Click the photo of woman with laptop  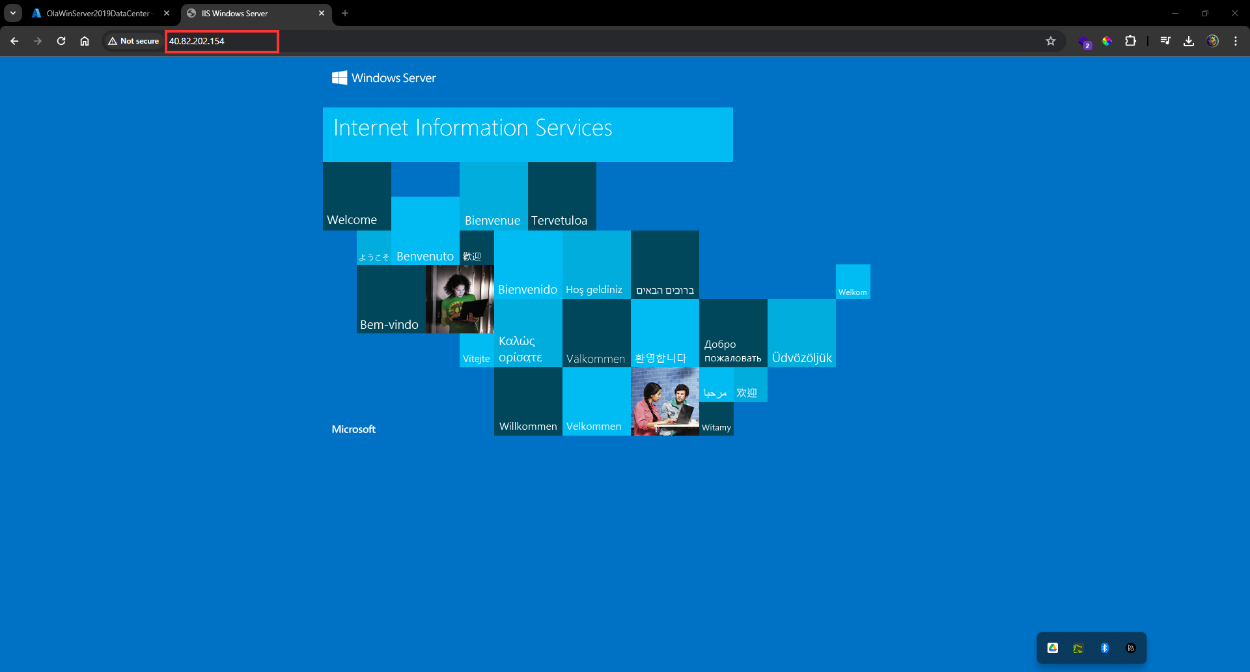[x=460, y=299]
